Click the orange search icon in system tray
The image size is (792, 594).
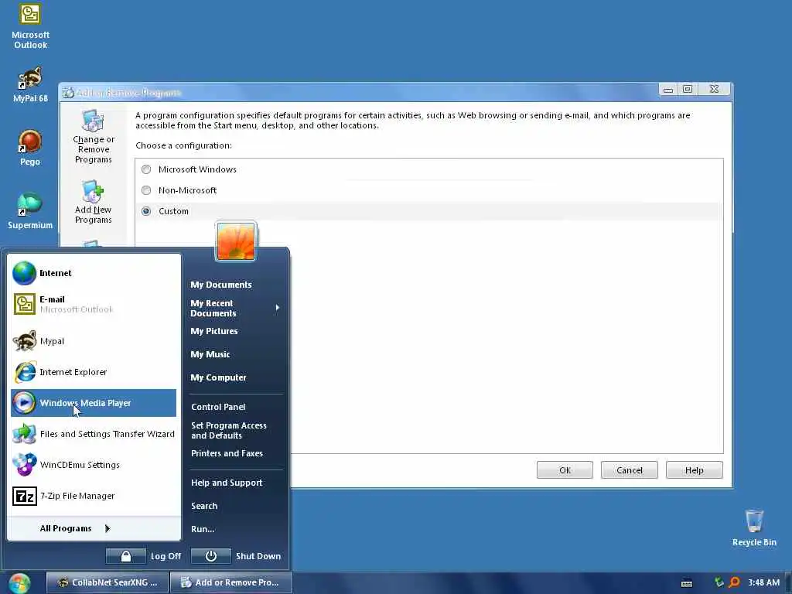734,582
